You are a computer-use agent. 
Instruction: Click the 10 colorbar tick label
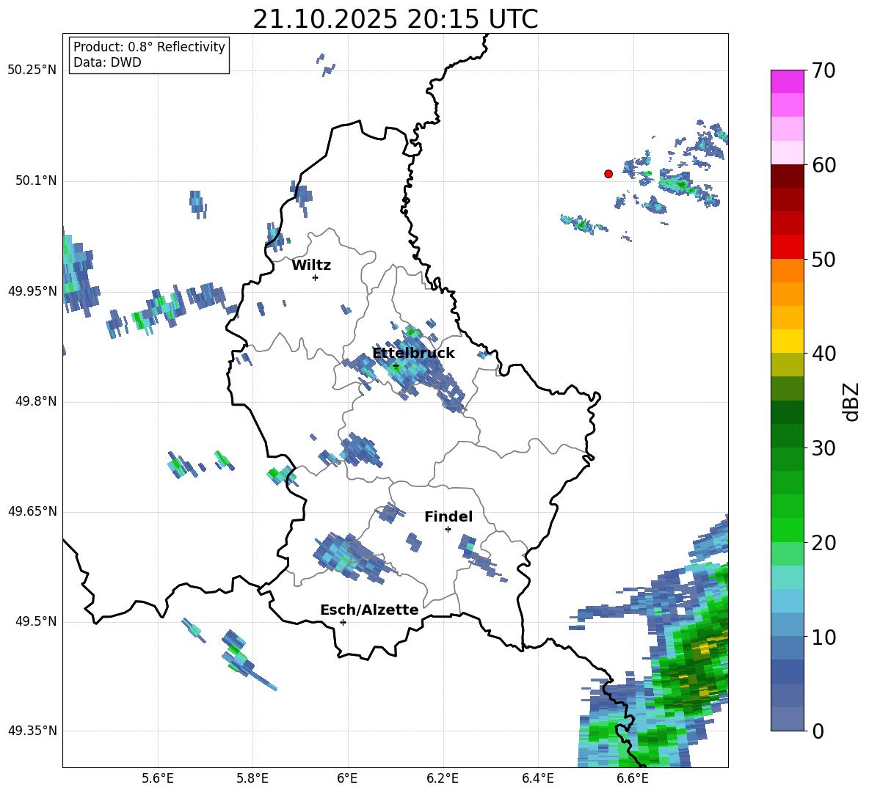pos(823,637)
